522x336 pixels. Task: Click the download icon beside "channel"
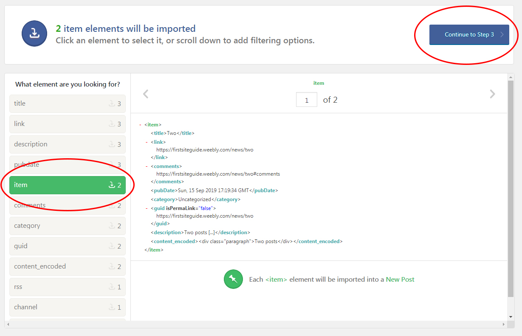[112, 307]
